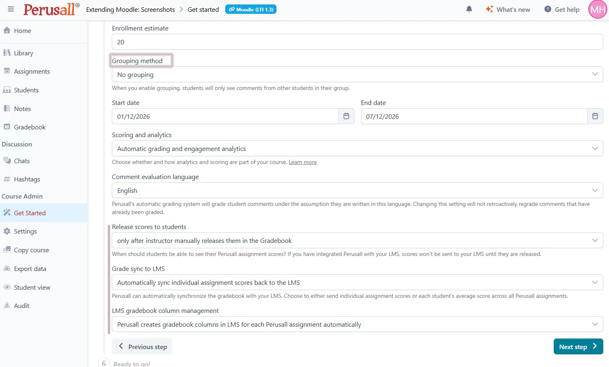Click the Enrollment estimate input field
The height and width of the screenshot is (367, 609).
(357, 42)
